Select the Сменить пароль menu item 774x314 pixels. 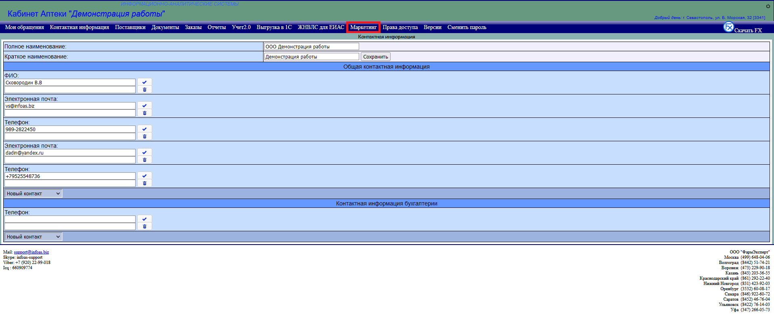tap(466, 27)
